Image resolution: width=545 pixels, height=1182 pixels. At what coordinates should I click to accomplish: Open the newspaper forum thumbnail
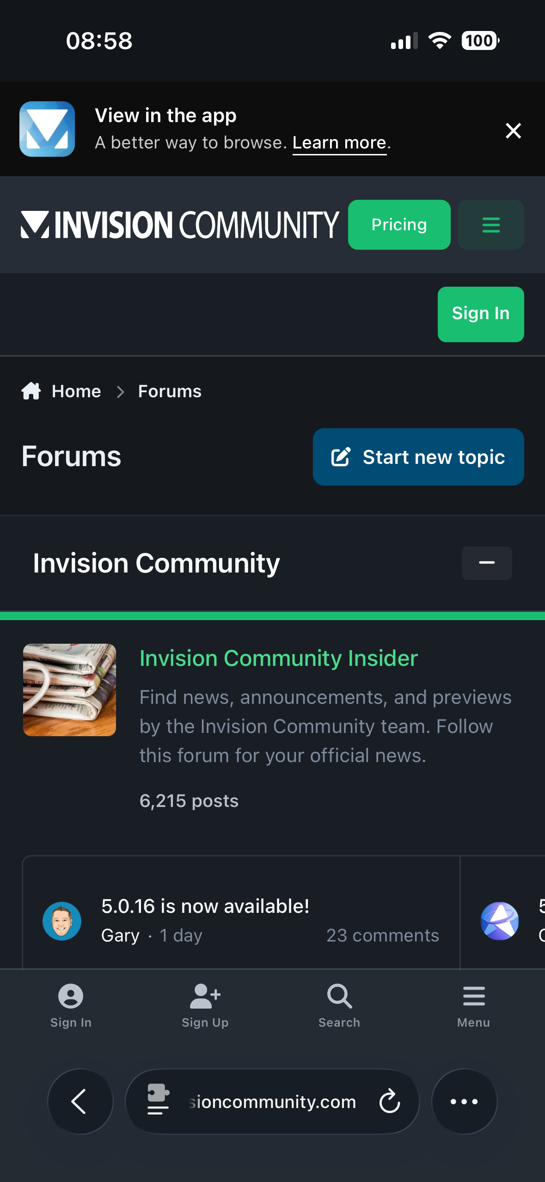(x=69, y=689)
